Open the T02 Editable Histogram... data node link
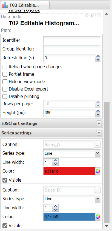The width and height of the screenshot is (112, 231). (44, 23)
